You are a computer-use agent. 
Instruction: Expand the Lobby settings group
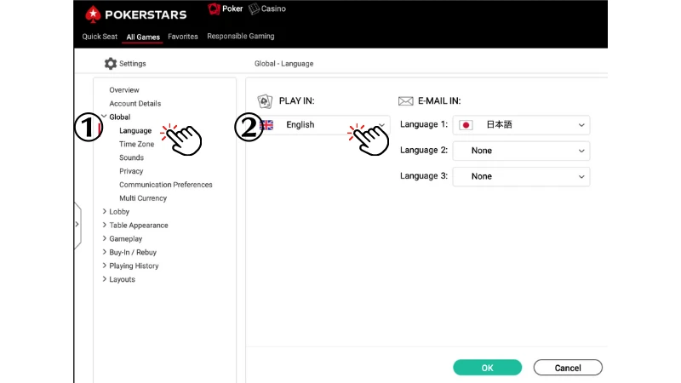(x=104, y=211)
